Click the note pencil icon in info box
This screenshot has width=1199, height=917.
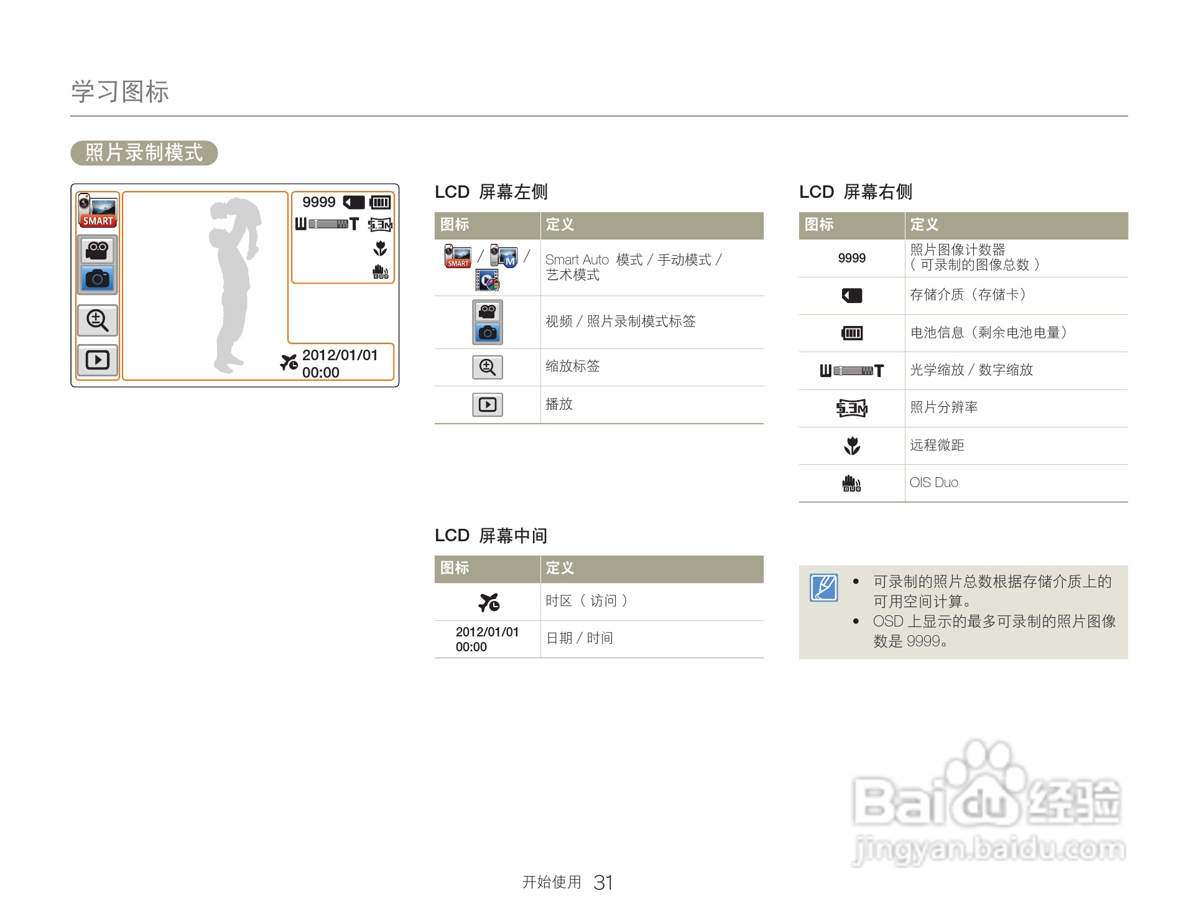824,587
